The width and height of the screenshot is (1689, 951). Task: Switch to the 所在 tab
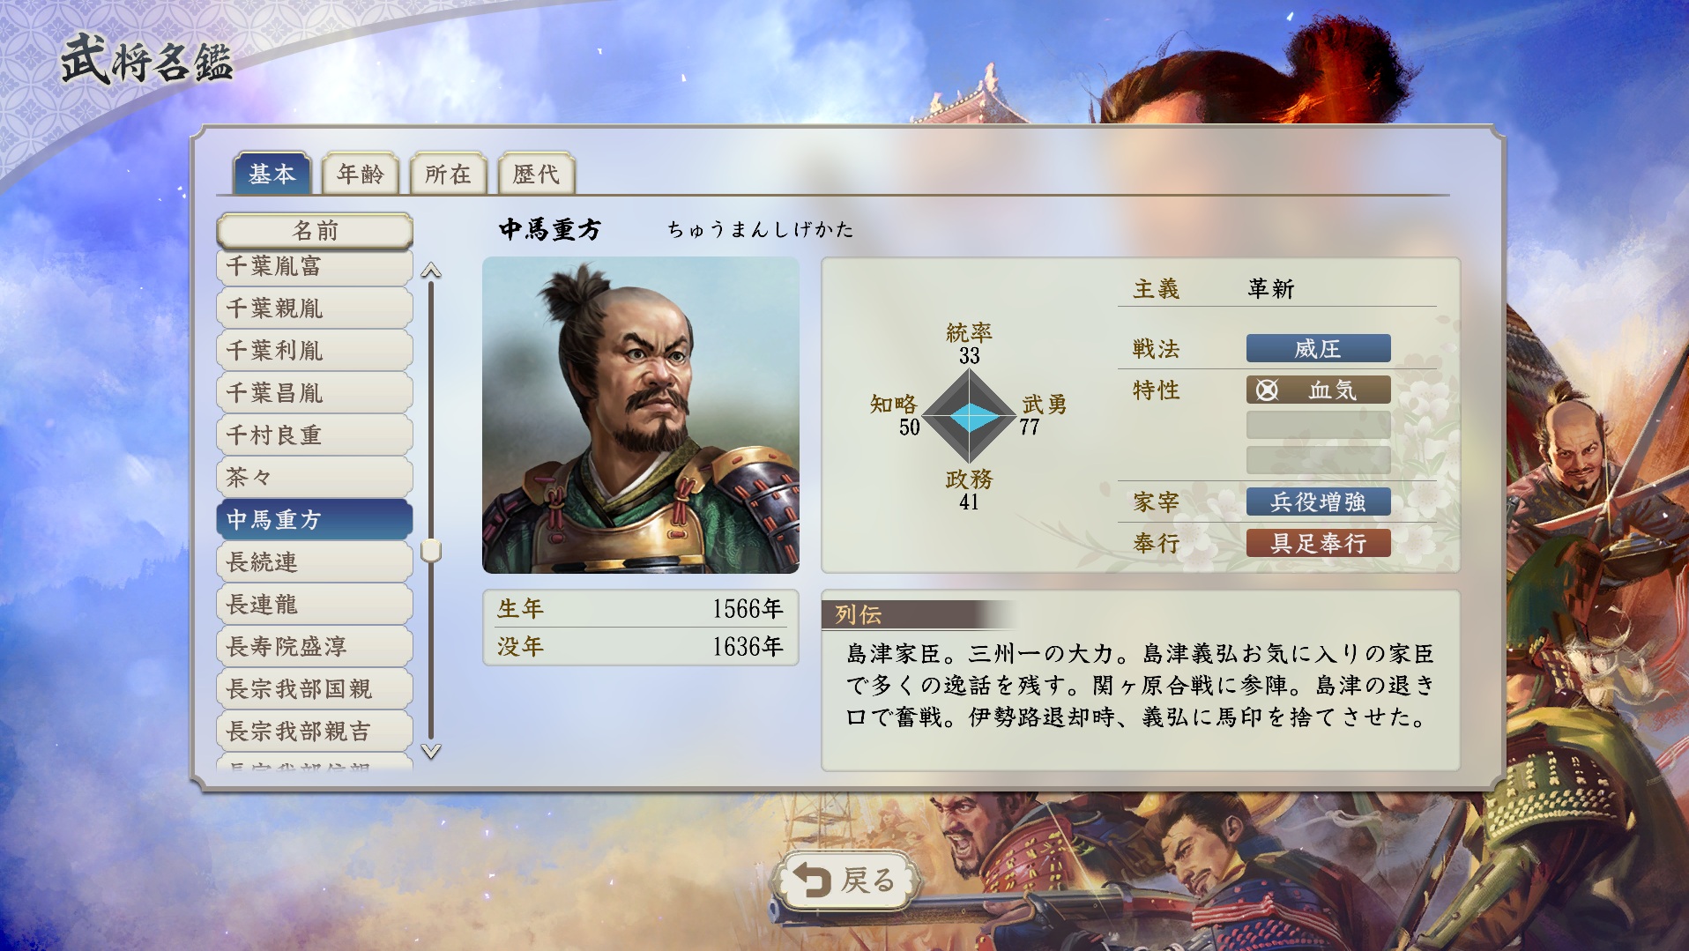click(x=448, y=174)
